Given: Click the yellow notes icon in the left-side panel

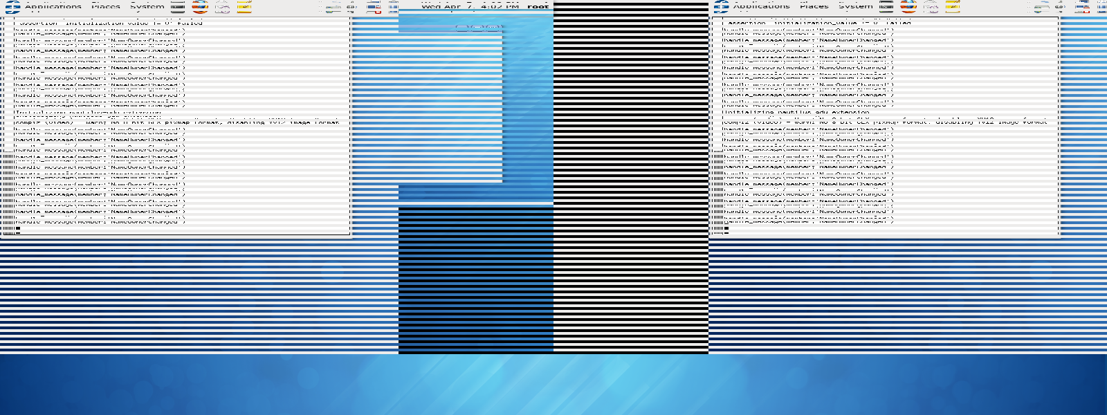Looking at the screenshot, I should tap(244, 7).
